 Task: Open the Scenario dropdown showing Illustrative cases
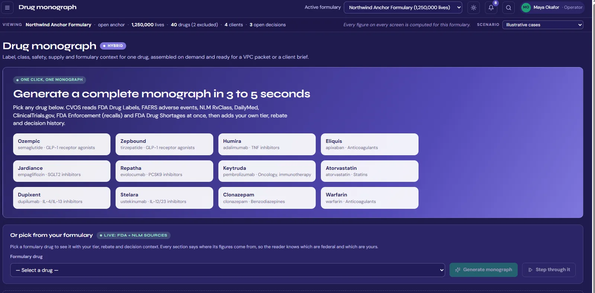[543, 25]
